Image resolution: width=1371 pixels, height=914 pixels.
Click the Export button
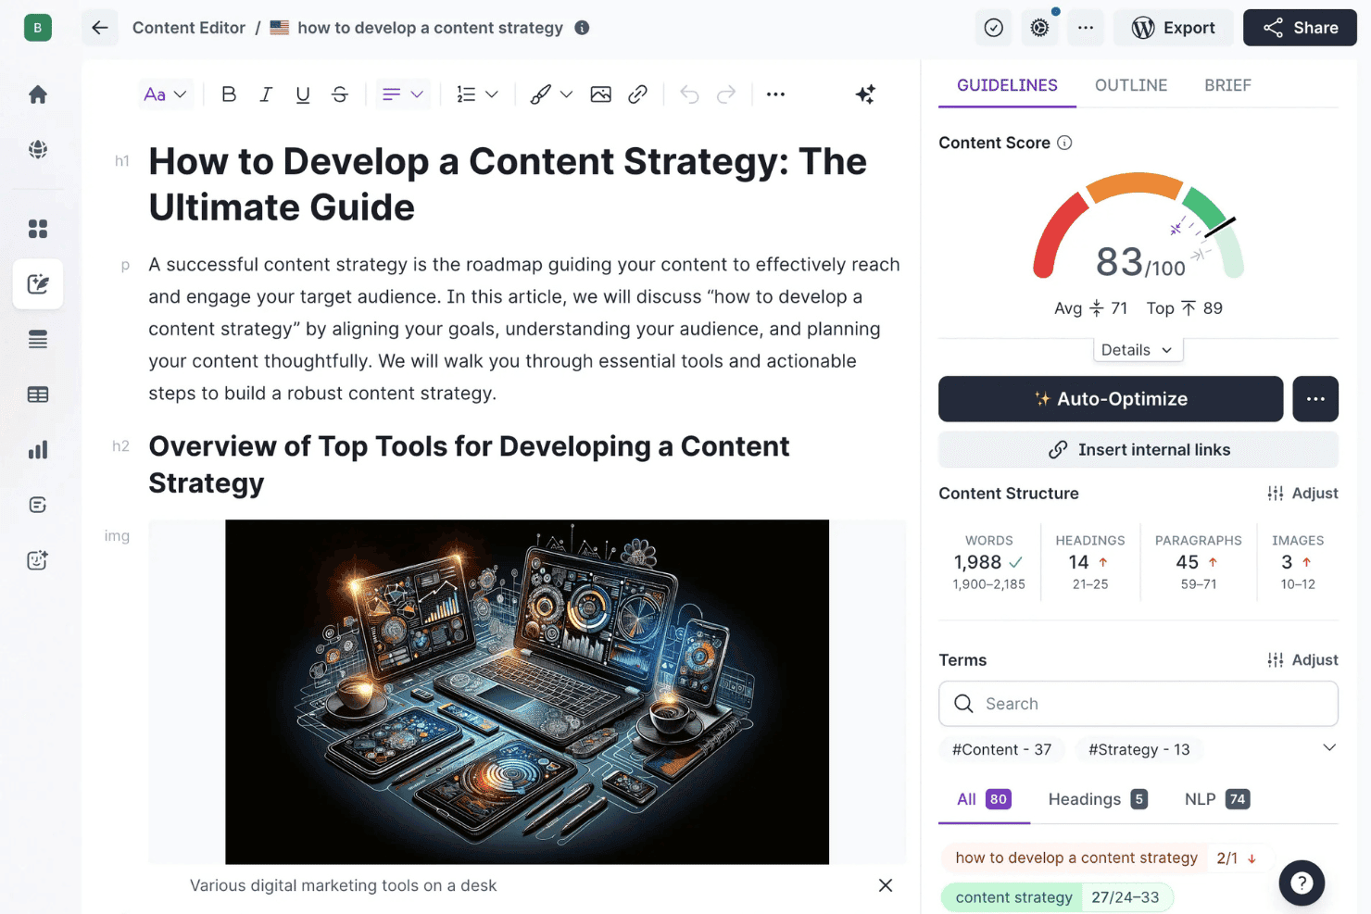[1174, 28]
